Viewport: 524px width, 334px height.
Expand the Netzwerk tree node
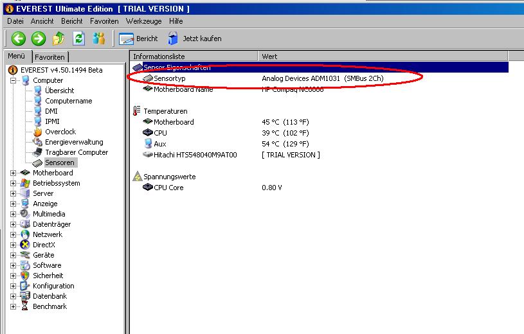[x=13, y=235]
